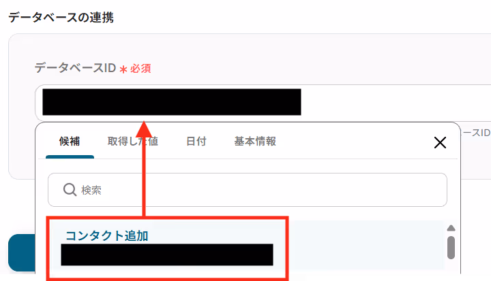The image size is (491, 281).
Task: Click the red asterisk required marker
Action: 123,69
